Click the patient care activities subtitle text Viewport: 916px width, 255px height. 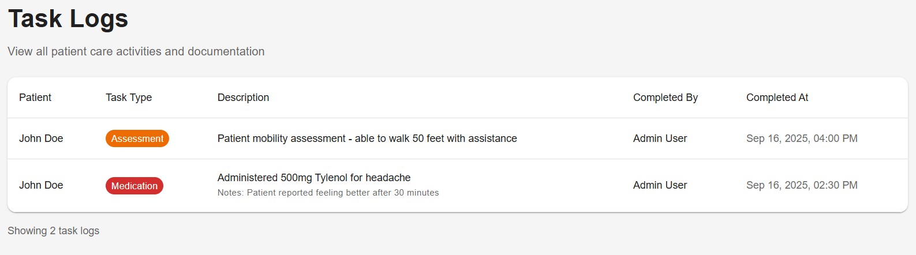136,51
